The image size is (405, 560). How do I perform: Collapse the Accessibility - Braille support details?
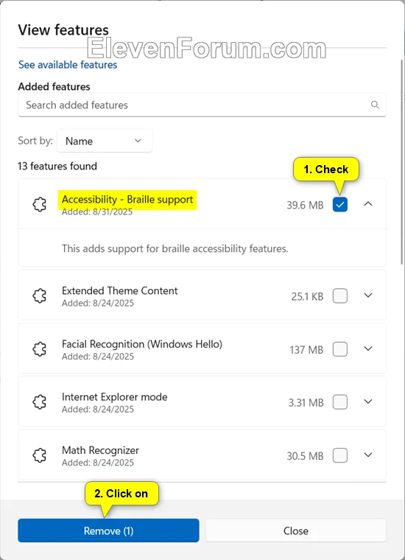(368, 204)
